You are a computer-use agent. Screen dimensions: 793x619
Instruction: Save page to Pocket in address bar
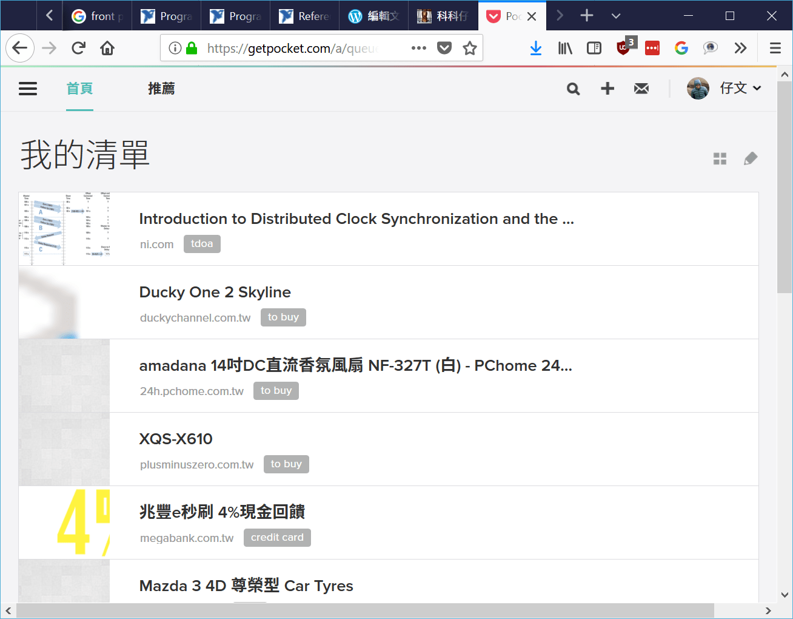coord(444,48)
